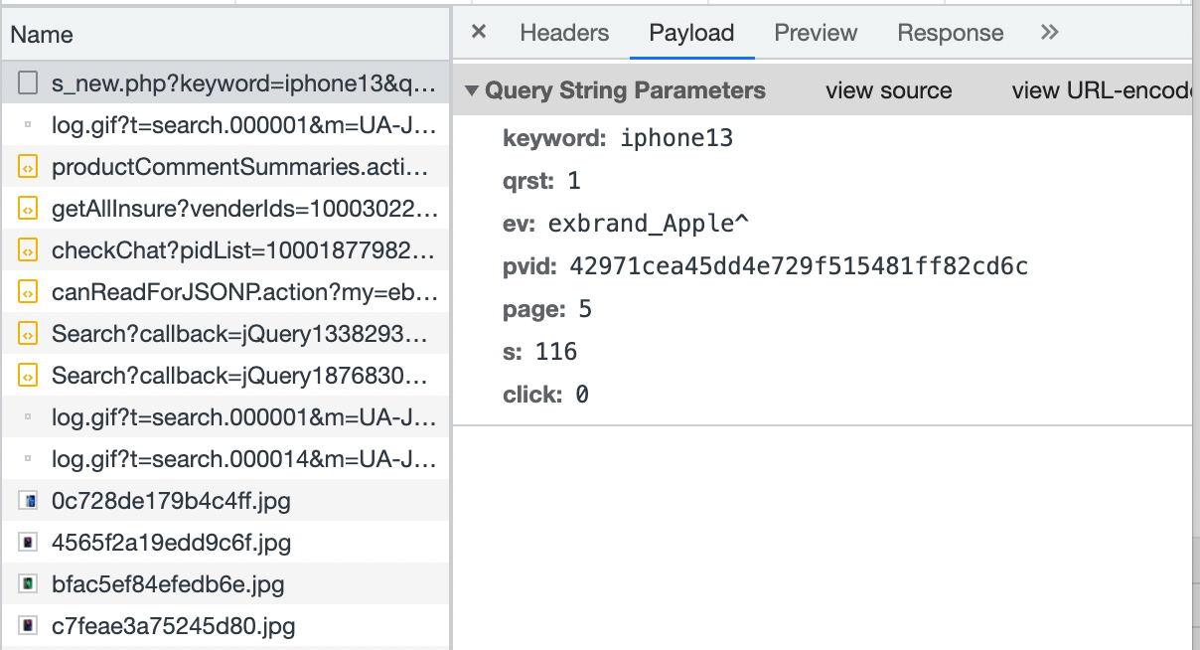The width and height of the screenshot is (1200, 650).
Task: Click the image thumbnail icon of 4565f2a19edd9c6f.jpg
Action: pos(29,543)
